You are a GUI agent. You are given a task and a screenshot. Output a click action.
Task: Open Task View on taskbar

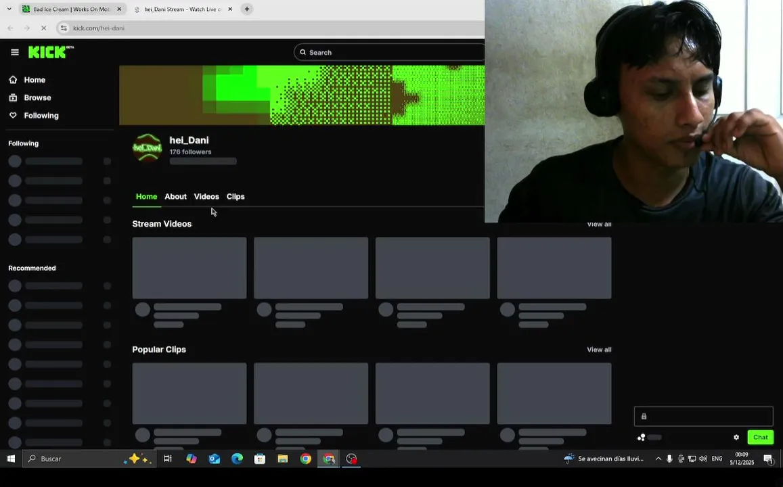pyautogui.click(x=168, y=459)
